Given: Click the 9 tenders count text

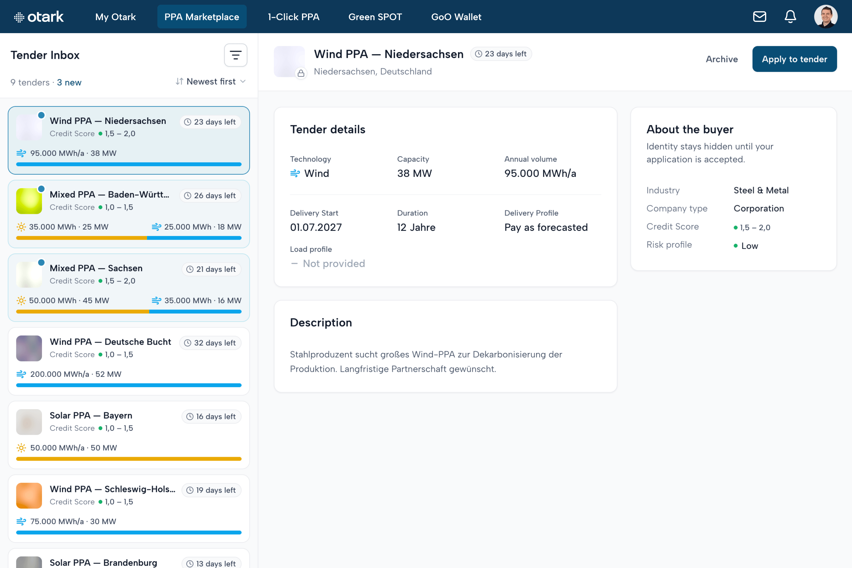Looking at the screenshot, I should pos(30,83).
